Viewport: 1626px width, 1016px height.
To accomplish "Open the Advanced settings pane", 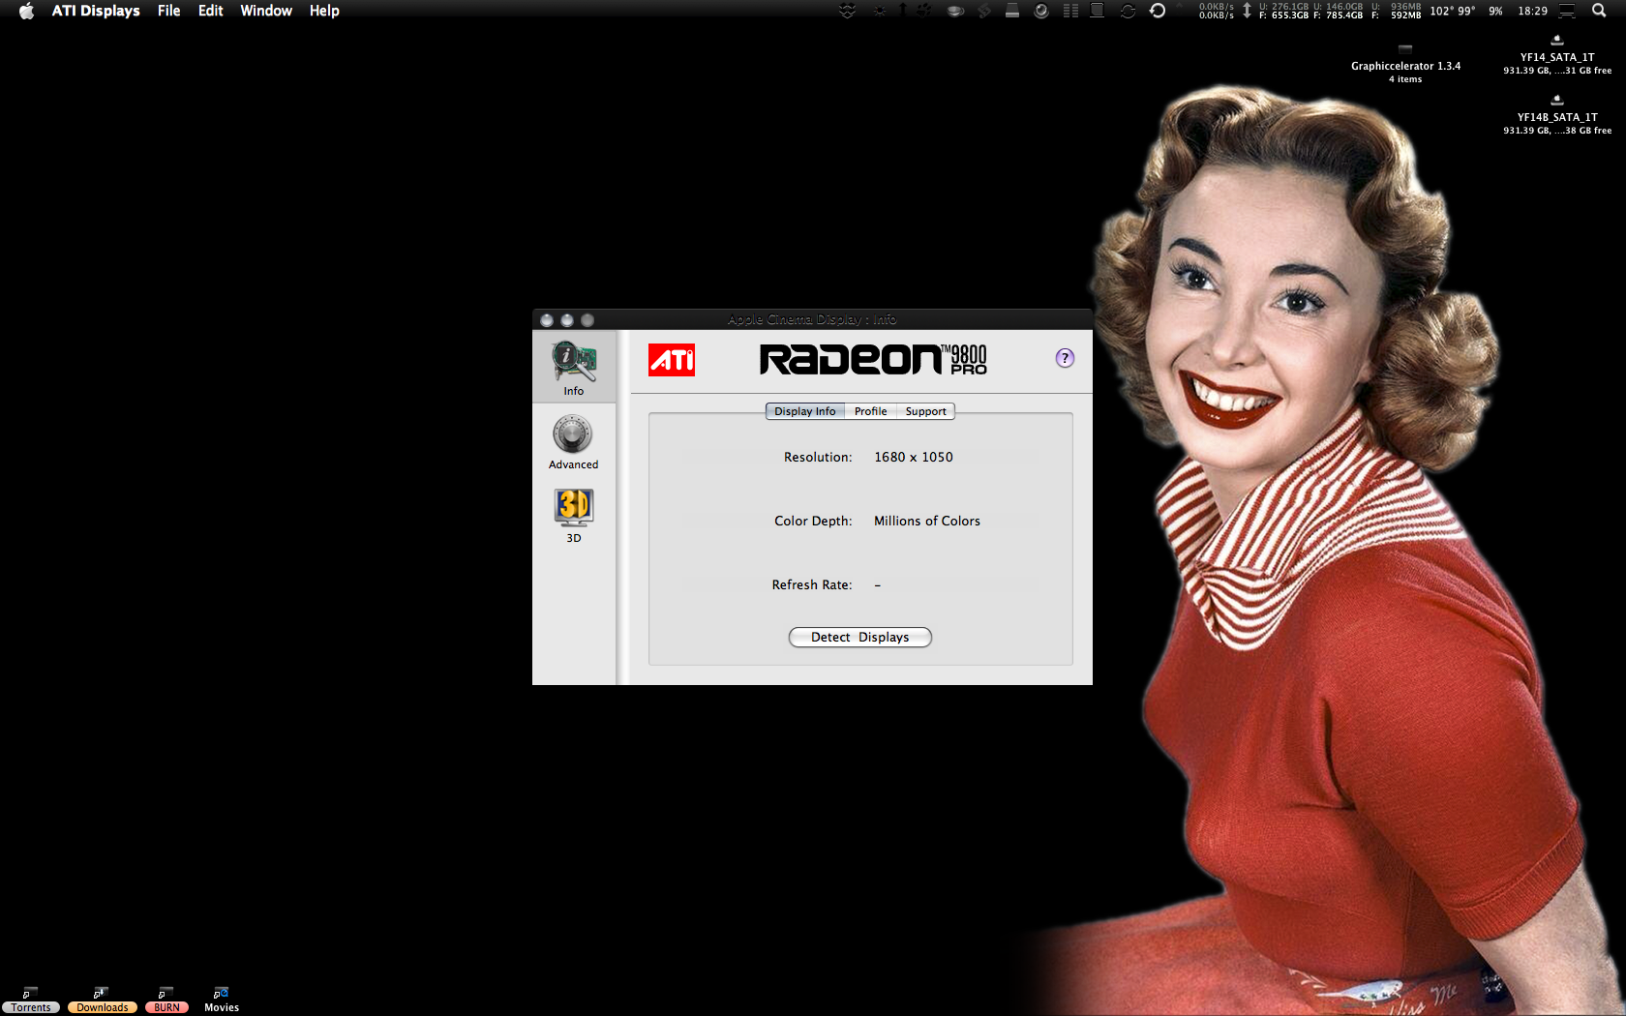I will click(573, 440).
